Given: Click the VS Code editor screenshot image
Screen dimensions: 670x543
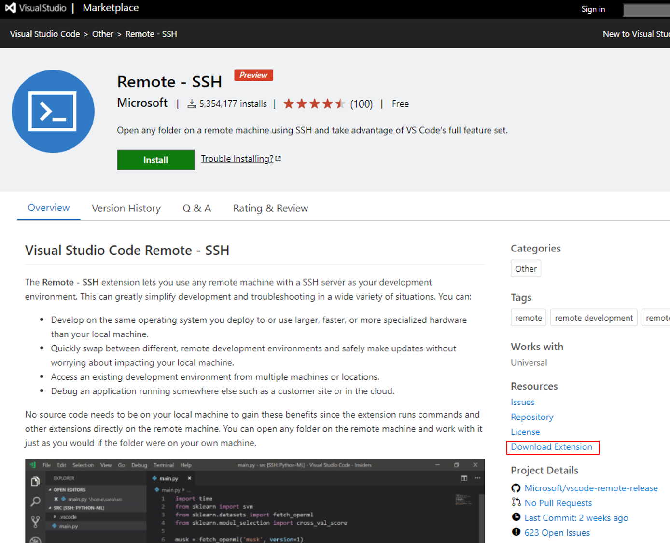Looking at the screenshot, I should [x=255, y=501].
